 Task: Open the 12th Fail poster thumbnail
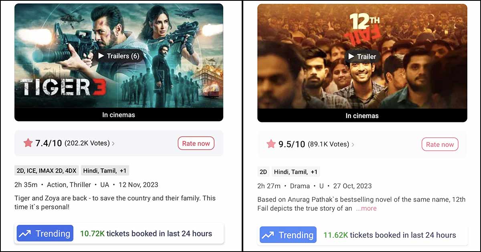click(362, 56)
